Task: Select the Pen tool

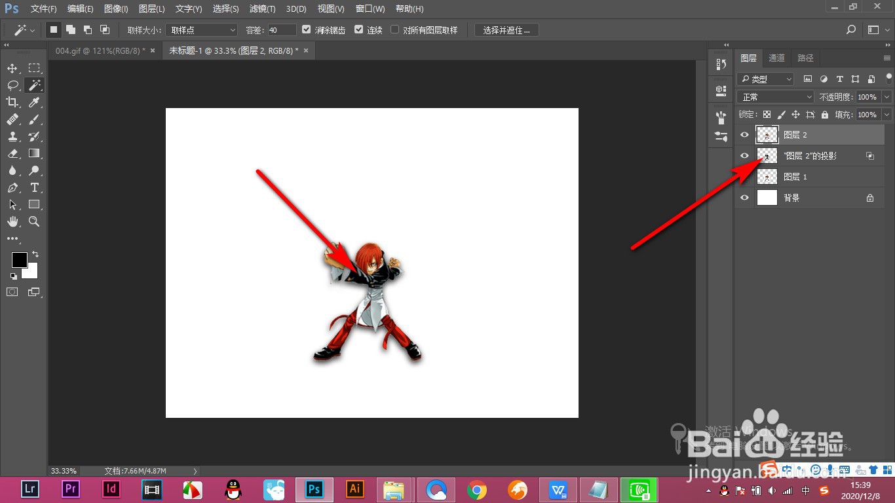Action: pos(12,187)
